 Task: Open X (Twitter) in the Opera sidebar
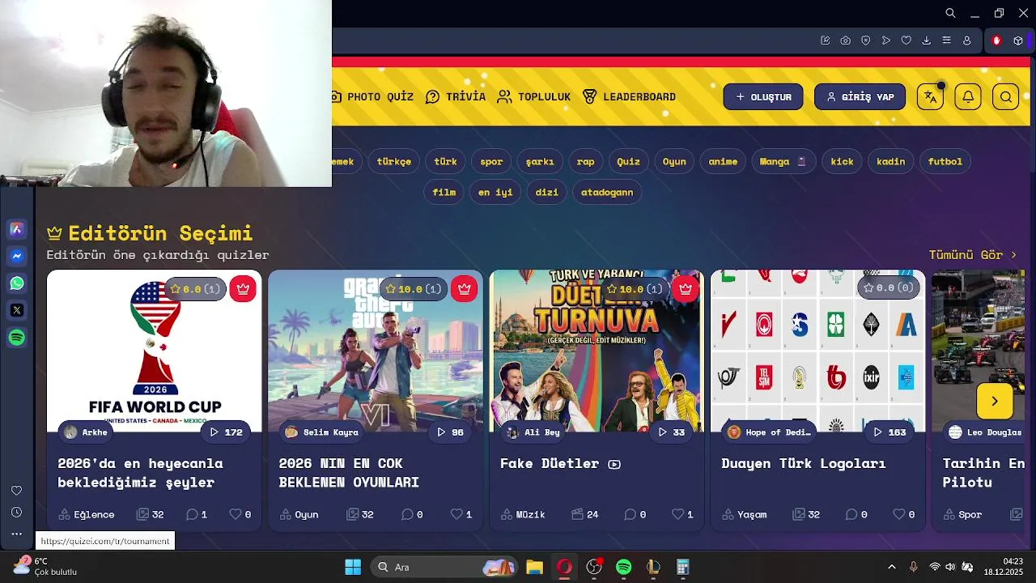[17, 310]
